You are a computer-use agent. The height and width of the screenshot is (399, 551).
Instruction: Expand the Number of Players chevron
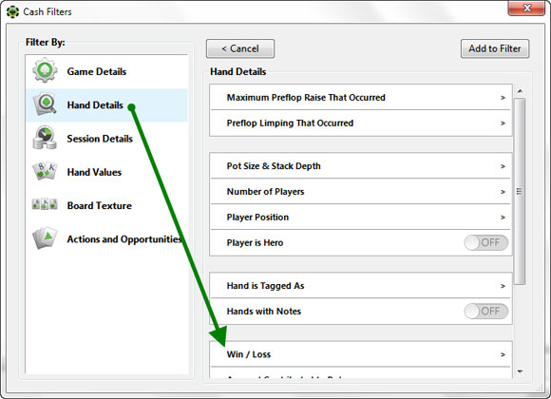pyautogui.click(x=503, y=192)
